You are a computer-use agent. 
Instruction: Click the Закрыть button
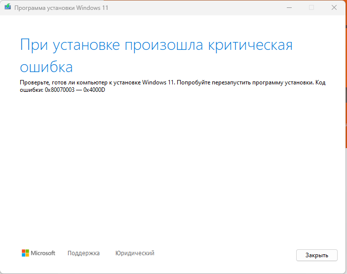coord(317,255)
